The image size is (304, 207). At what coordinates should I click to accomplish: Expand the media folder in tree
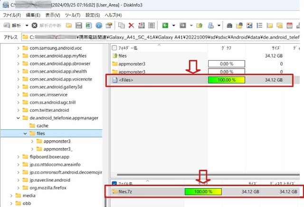[x=11, y=195]
